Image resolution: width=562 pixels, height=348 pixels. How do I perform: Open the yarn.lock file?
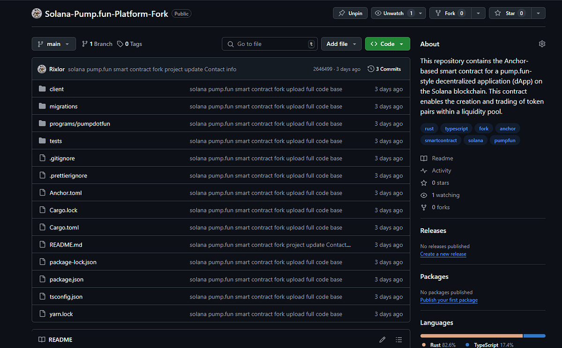(61, 314)
